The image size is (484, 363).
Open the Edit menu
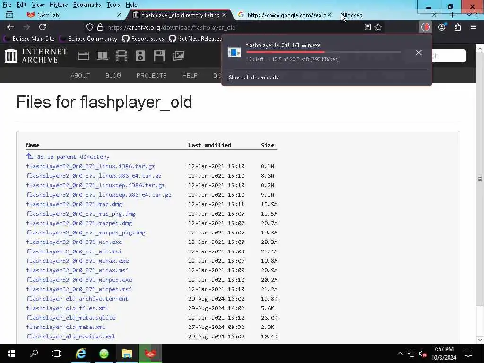[x=22, y=5]
